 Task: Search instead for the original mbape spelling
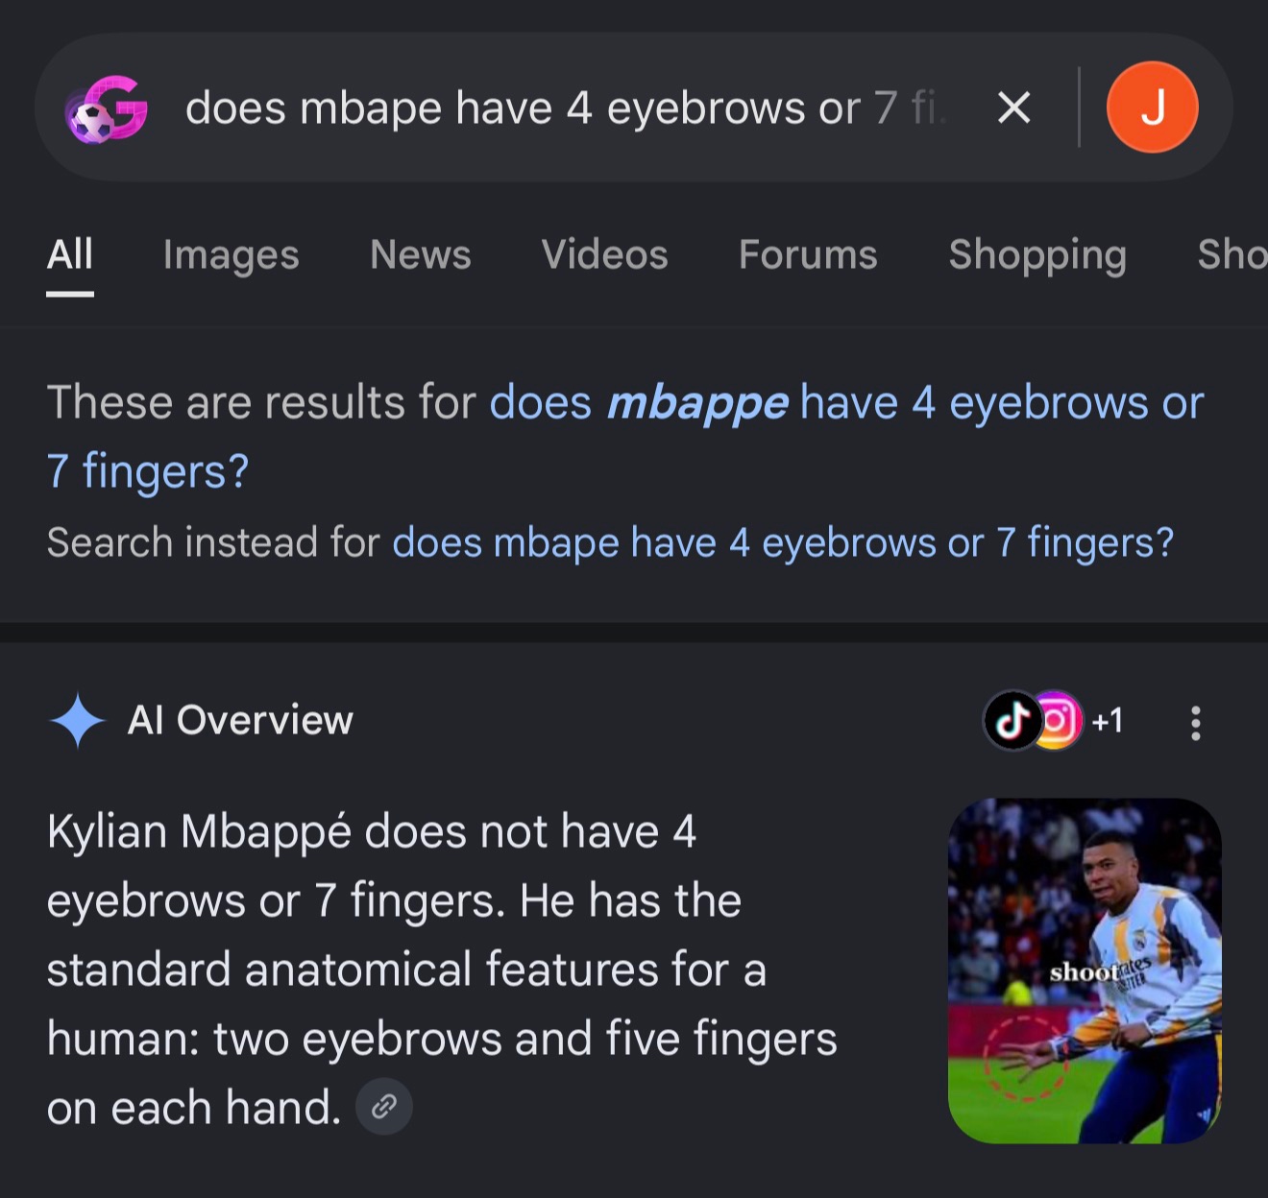point(783,543)
